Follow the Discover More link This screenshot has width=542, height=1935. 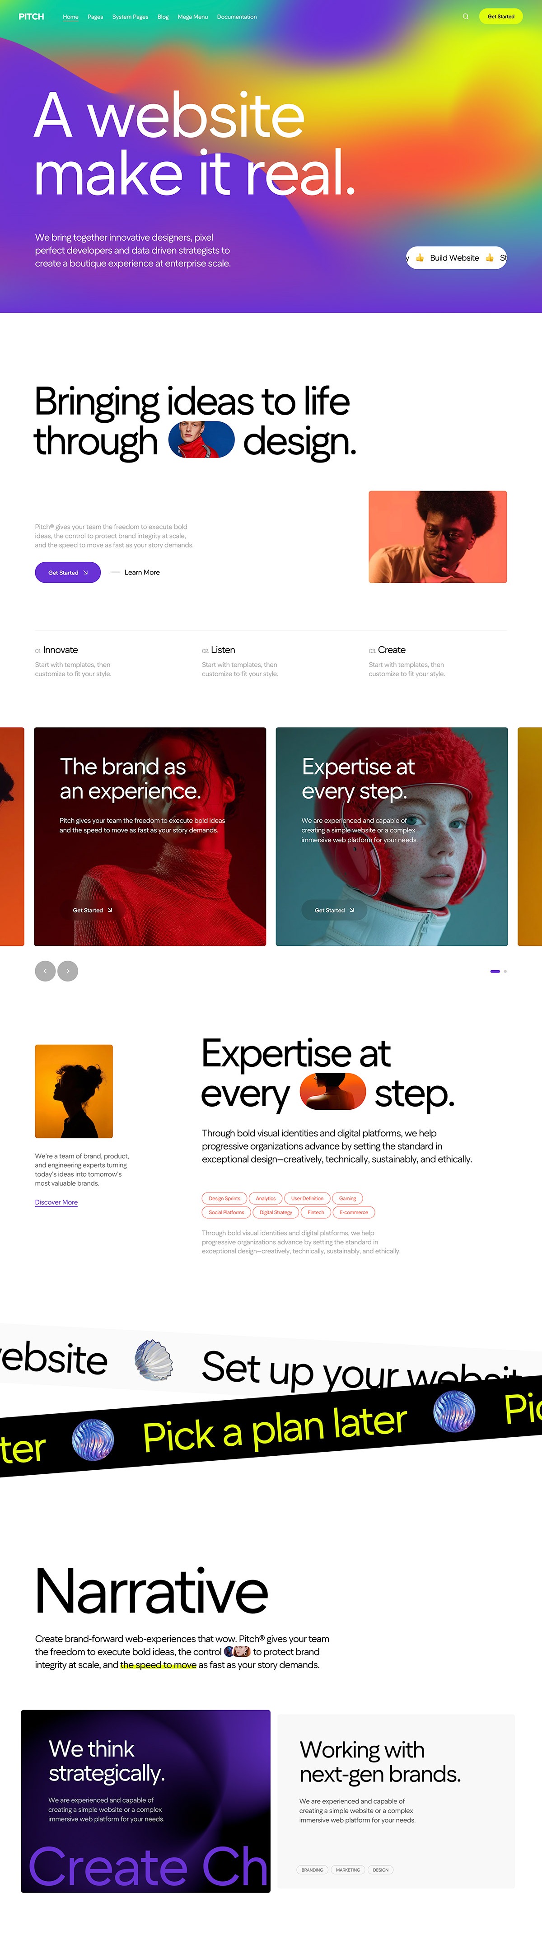(x=56, y=1202)
